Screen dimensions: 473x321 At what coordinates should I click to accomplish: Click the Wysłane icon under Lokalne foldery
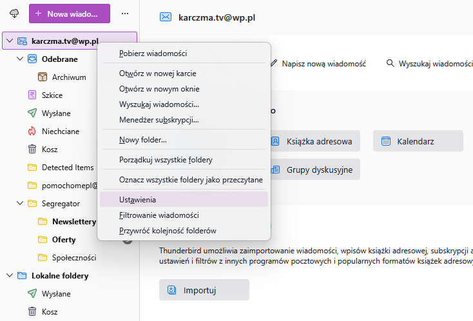[32, 293]
